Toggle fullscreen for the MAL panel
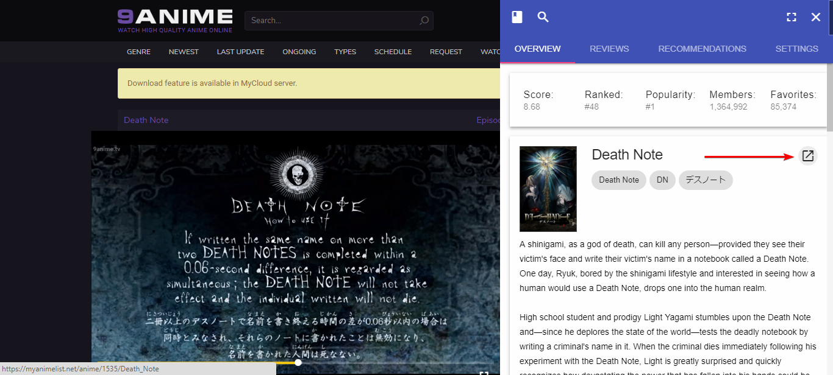Image resolution: width=833 pixels, height=375 pixels. click(x=792, y=17)
